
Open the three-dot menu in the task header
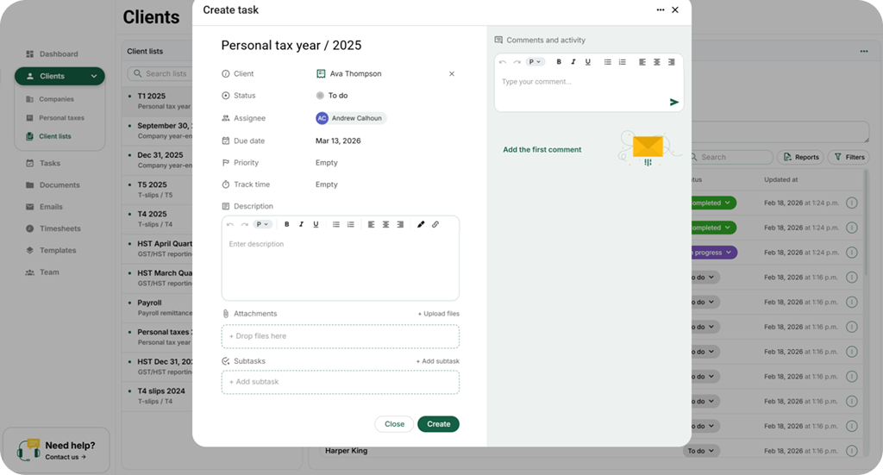coord(661,10)
